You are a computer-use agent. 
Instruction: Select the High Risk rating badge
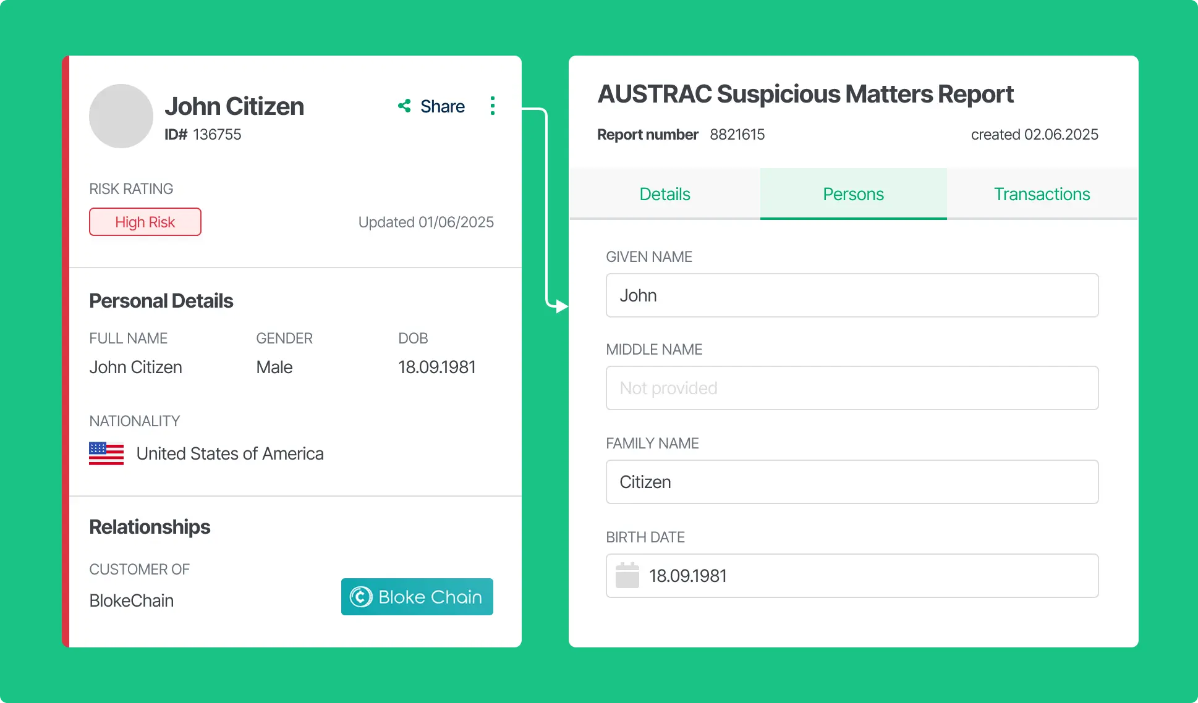(x=145, y=222)
